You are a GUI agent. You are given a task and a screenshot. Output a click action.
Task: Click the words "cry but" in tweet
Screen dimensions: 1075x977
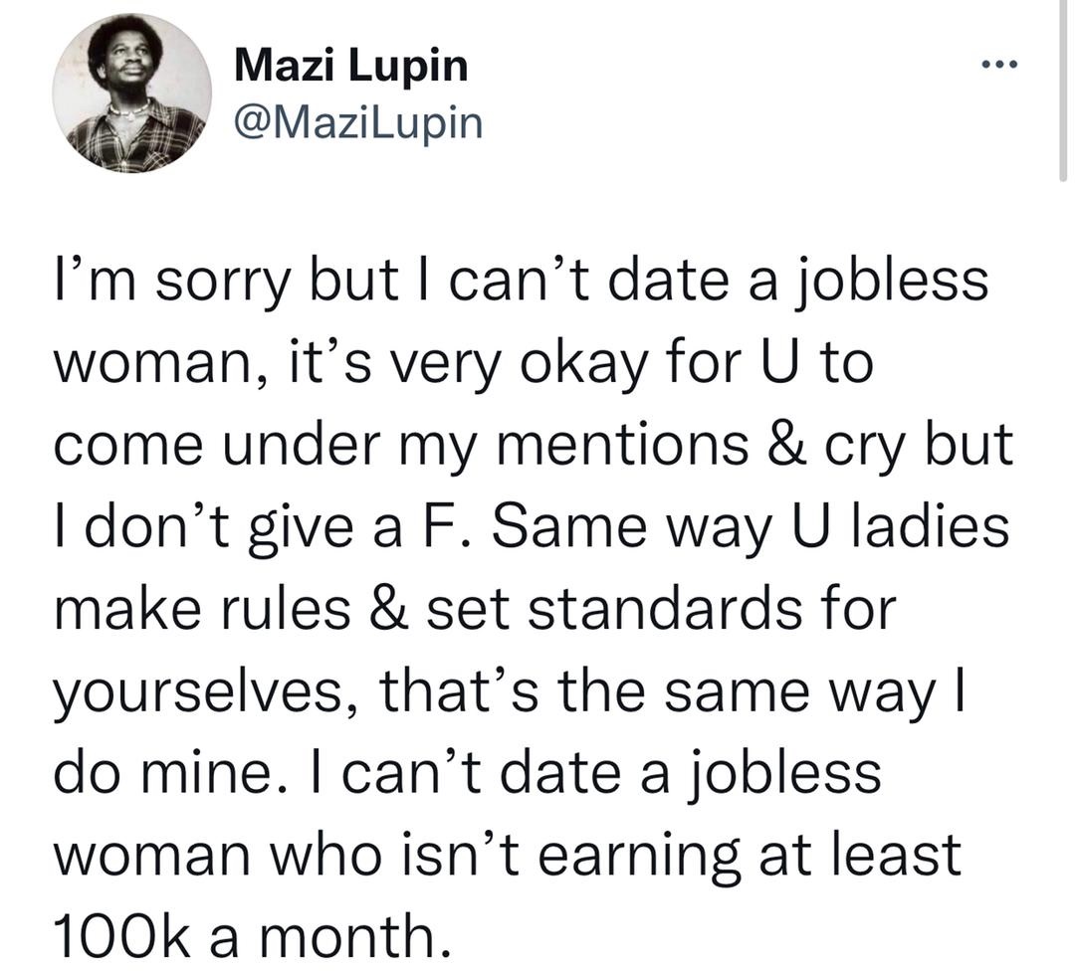pyautogui.click(x=916, y=444)
